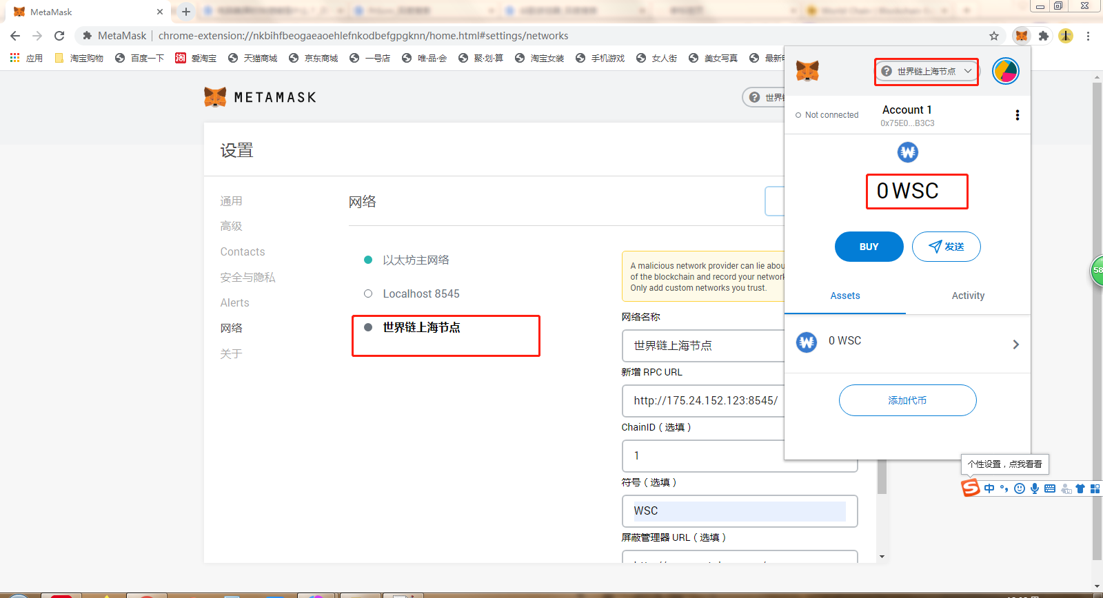Open the popup network selector dropdown
The height and width of the screenshot is (598, 1103).
point(927,72)
